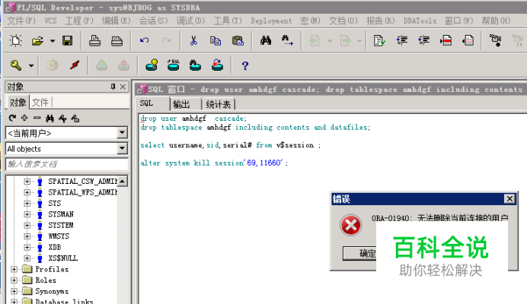The image size is (527, 304).
Task: Open the dropdown arrow next to key icon
Action: click(x=31, y=65)
